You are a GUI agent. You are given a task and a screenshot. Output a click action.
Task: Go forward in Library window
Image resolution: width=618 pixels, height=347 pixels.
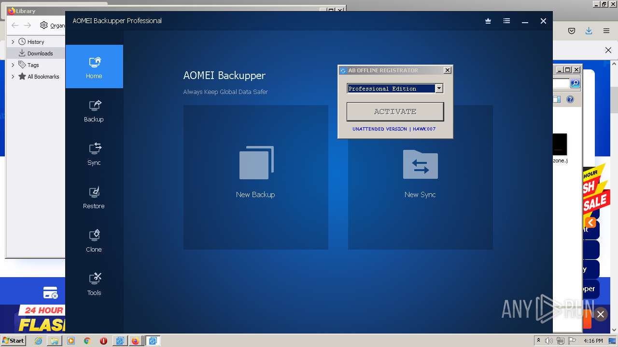click(28, 26)
